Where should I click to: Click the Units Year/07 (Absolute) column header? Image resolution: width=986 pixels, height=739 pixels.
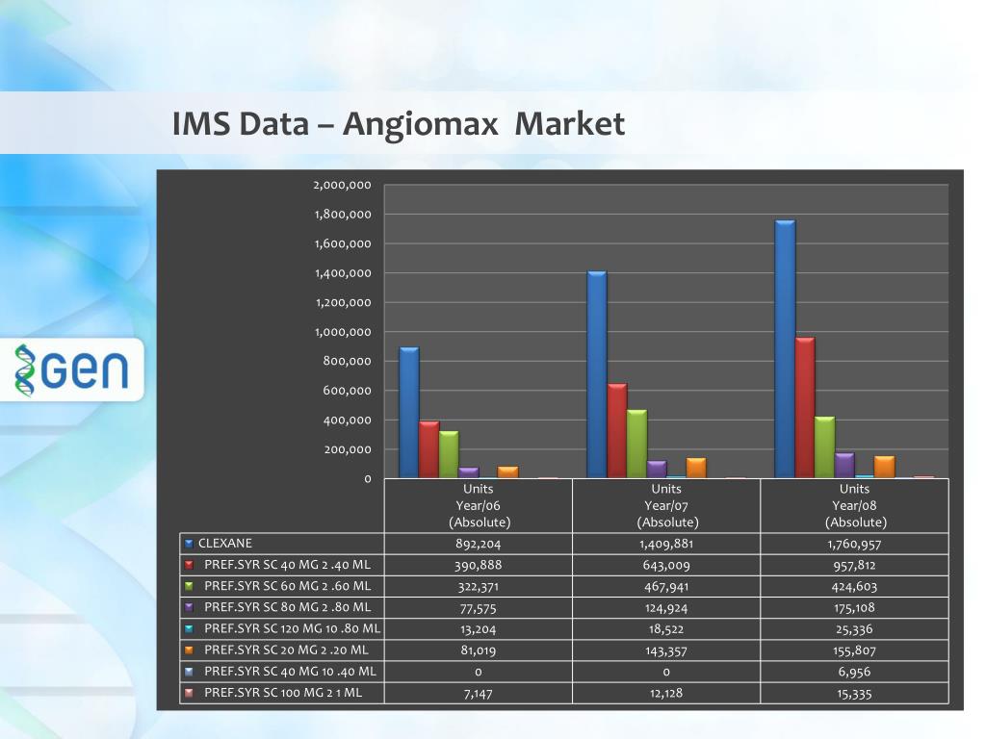click(666, 506)
